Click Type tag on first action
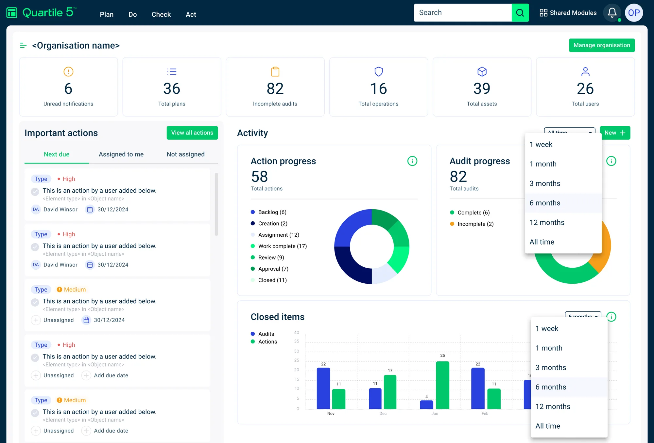This screenshot has height=443, width=654. pyautogui.click(x=41, y=179)
